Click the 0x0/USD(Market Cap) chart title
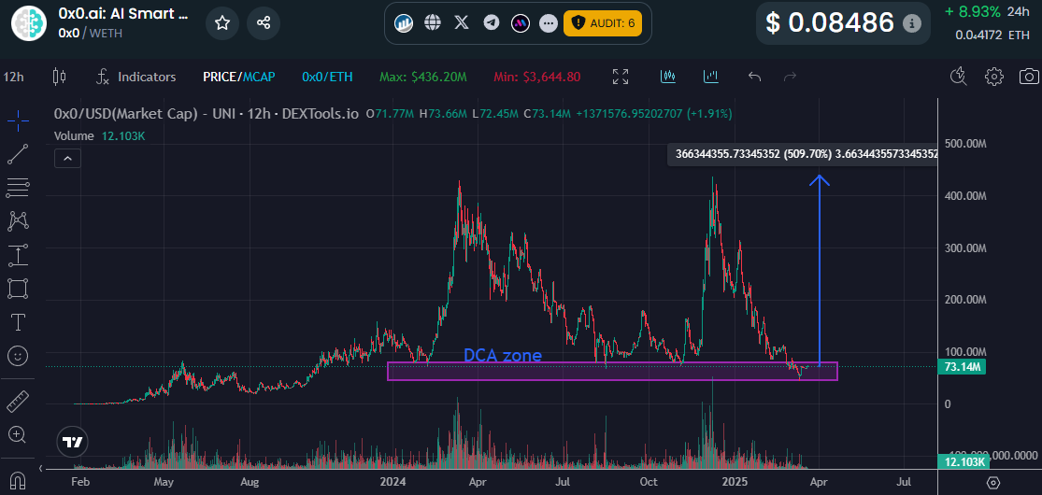This screenshot has height=495, width=1042. tap(206, 114)
